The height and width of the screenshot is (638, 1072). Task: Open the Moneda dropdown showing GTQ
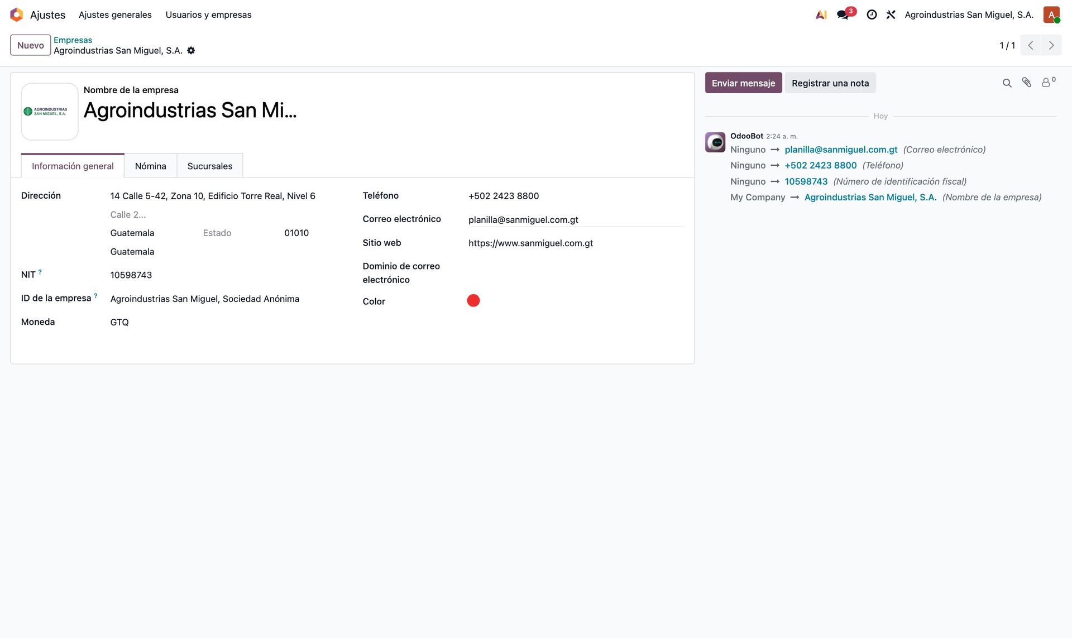tap(226, 322)
